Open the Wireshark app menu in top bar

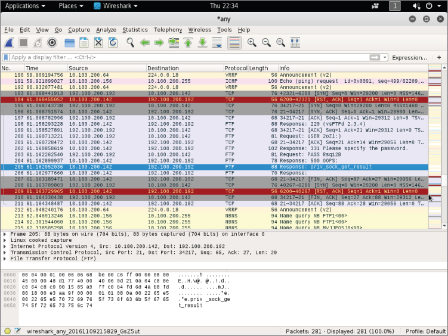click(116, 6)
